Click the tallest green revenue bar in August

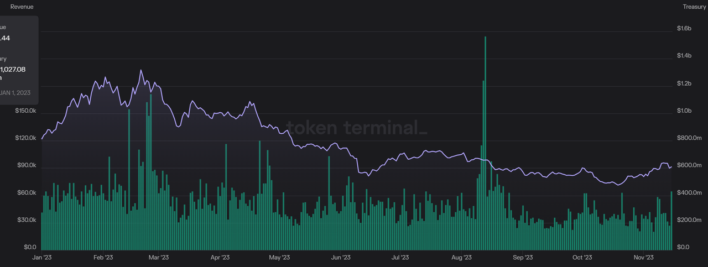[x=485, y=144]
